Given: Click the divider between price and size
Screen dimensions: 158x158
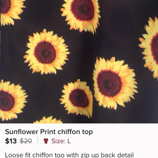Looking at the screenshot, I should pyautogui.click(x=38, y=141).
